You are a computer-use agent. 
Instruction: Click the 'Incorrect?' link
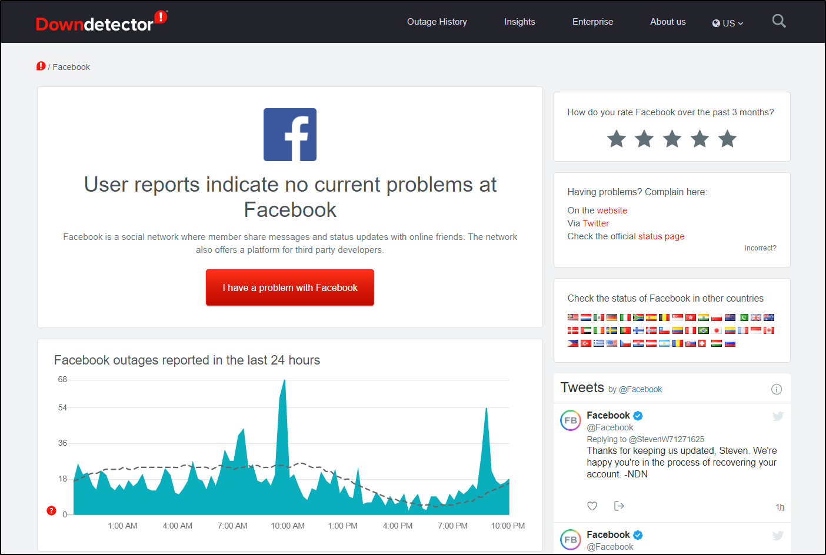tap(760, 248)
